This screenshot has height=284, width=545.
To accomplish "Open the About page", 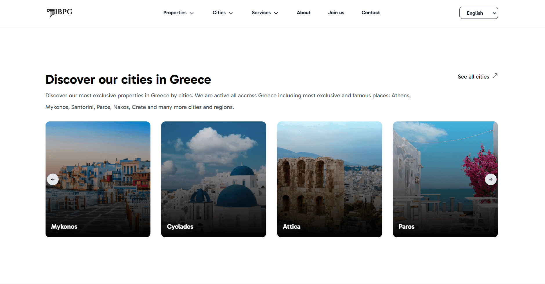I will coord(303,13).
